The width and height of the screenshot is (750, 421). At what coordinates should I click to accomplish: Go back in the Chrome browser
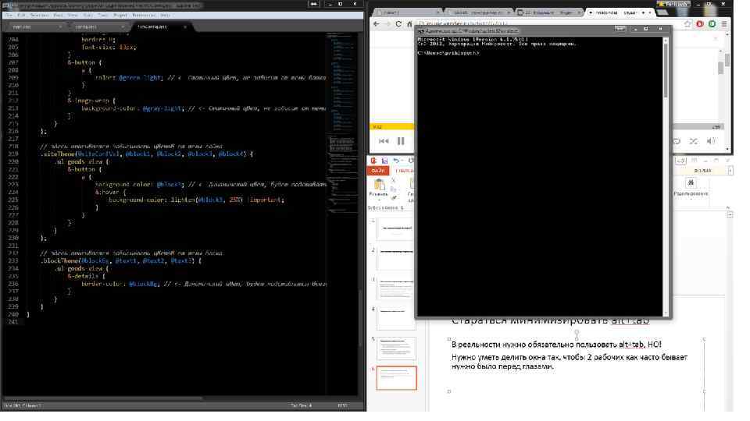377,23
